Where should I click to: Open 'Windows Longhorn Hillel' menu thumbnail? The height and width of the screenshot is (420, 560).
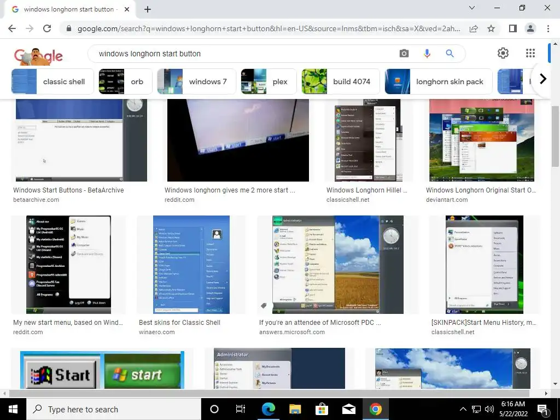tap(369, 140)
